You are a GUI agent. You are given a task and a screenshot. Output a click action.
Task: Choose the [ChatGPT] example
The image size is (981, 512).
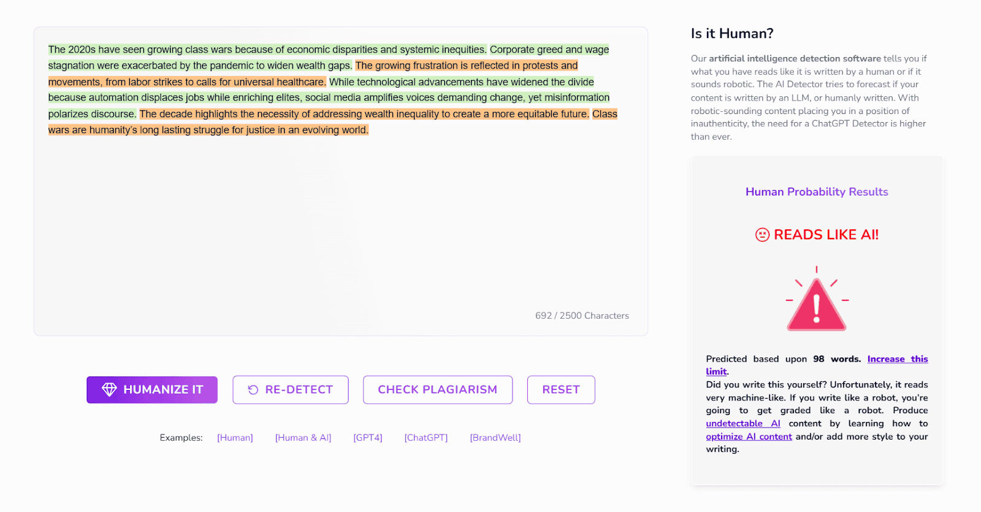[426, 438]
